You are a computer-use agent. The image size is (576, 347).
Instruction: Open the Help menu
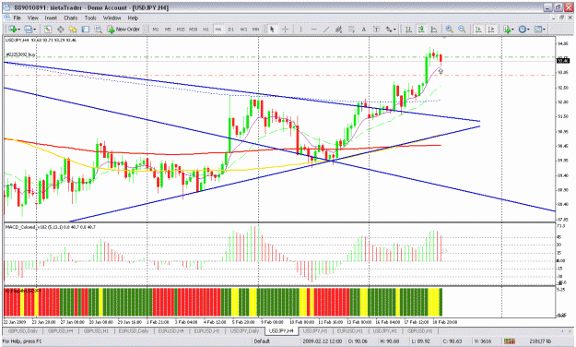click(133, 18)
